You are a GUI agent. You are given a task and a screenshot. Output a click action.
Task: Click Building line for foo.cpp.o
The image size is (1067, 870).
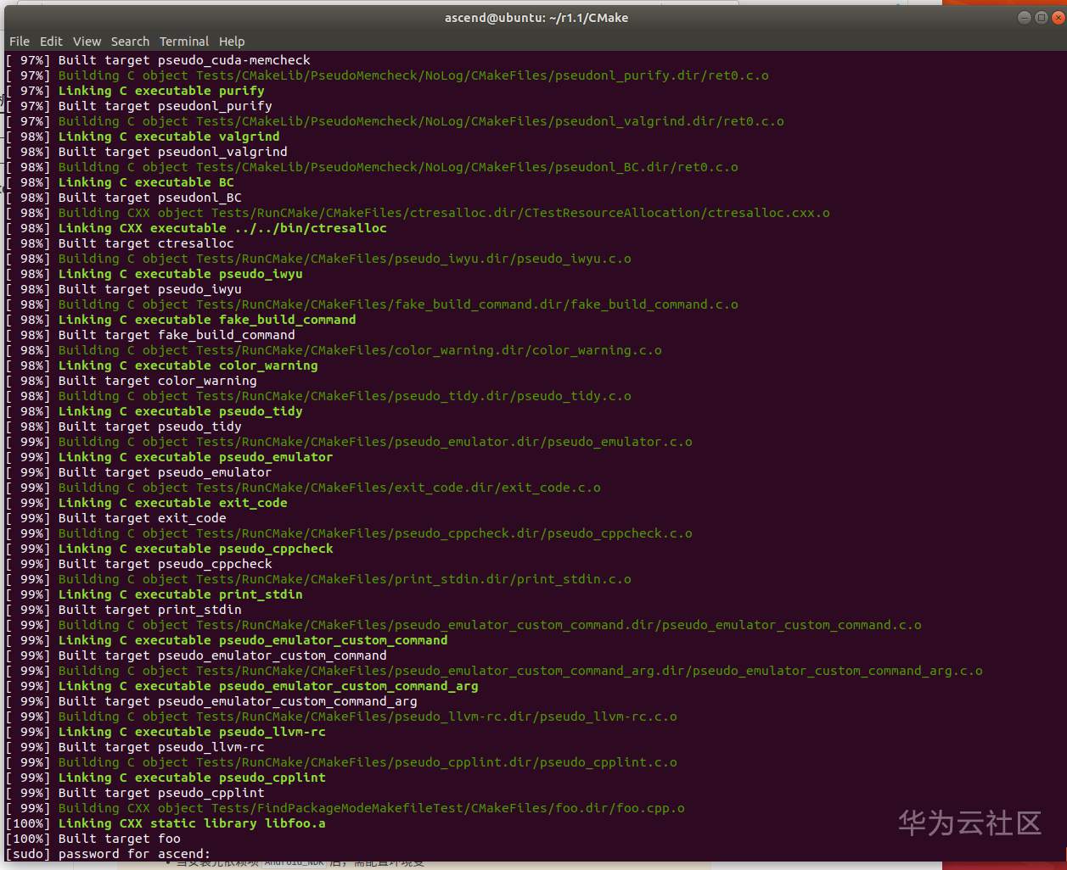345,808
